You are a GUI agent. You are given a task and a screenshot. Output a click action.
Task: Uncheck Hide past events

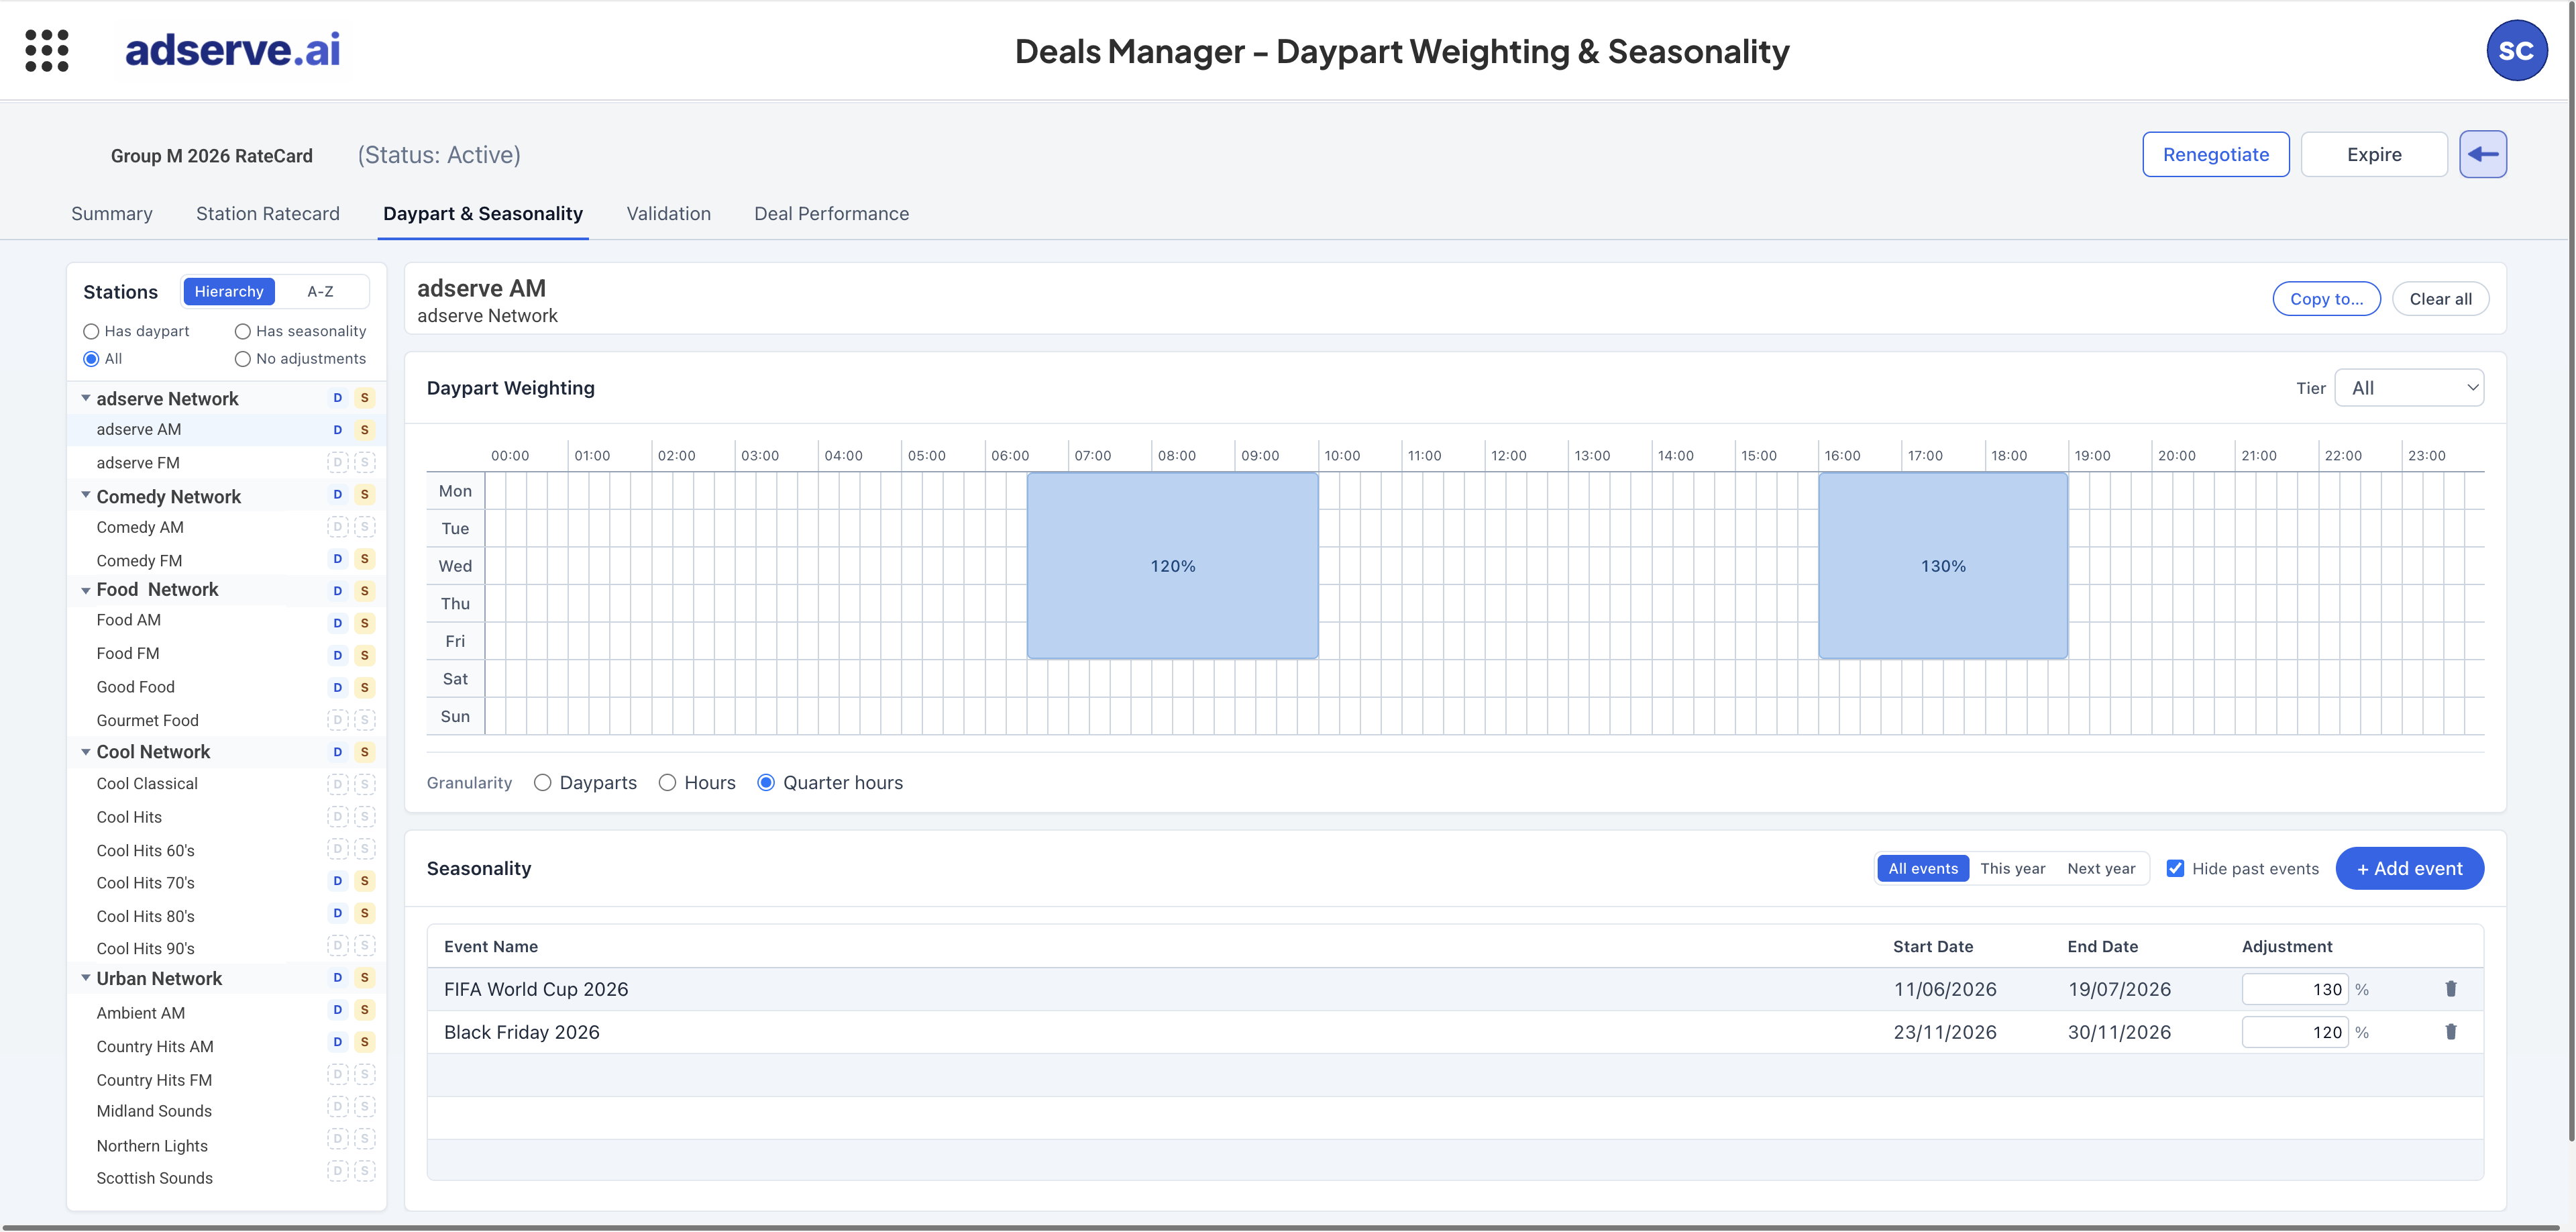click(2175, 868)
